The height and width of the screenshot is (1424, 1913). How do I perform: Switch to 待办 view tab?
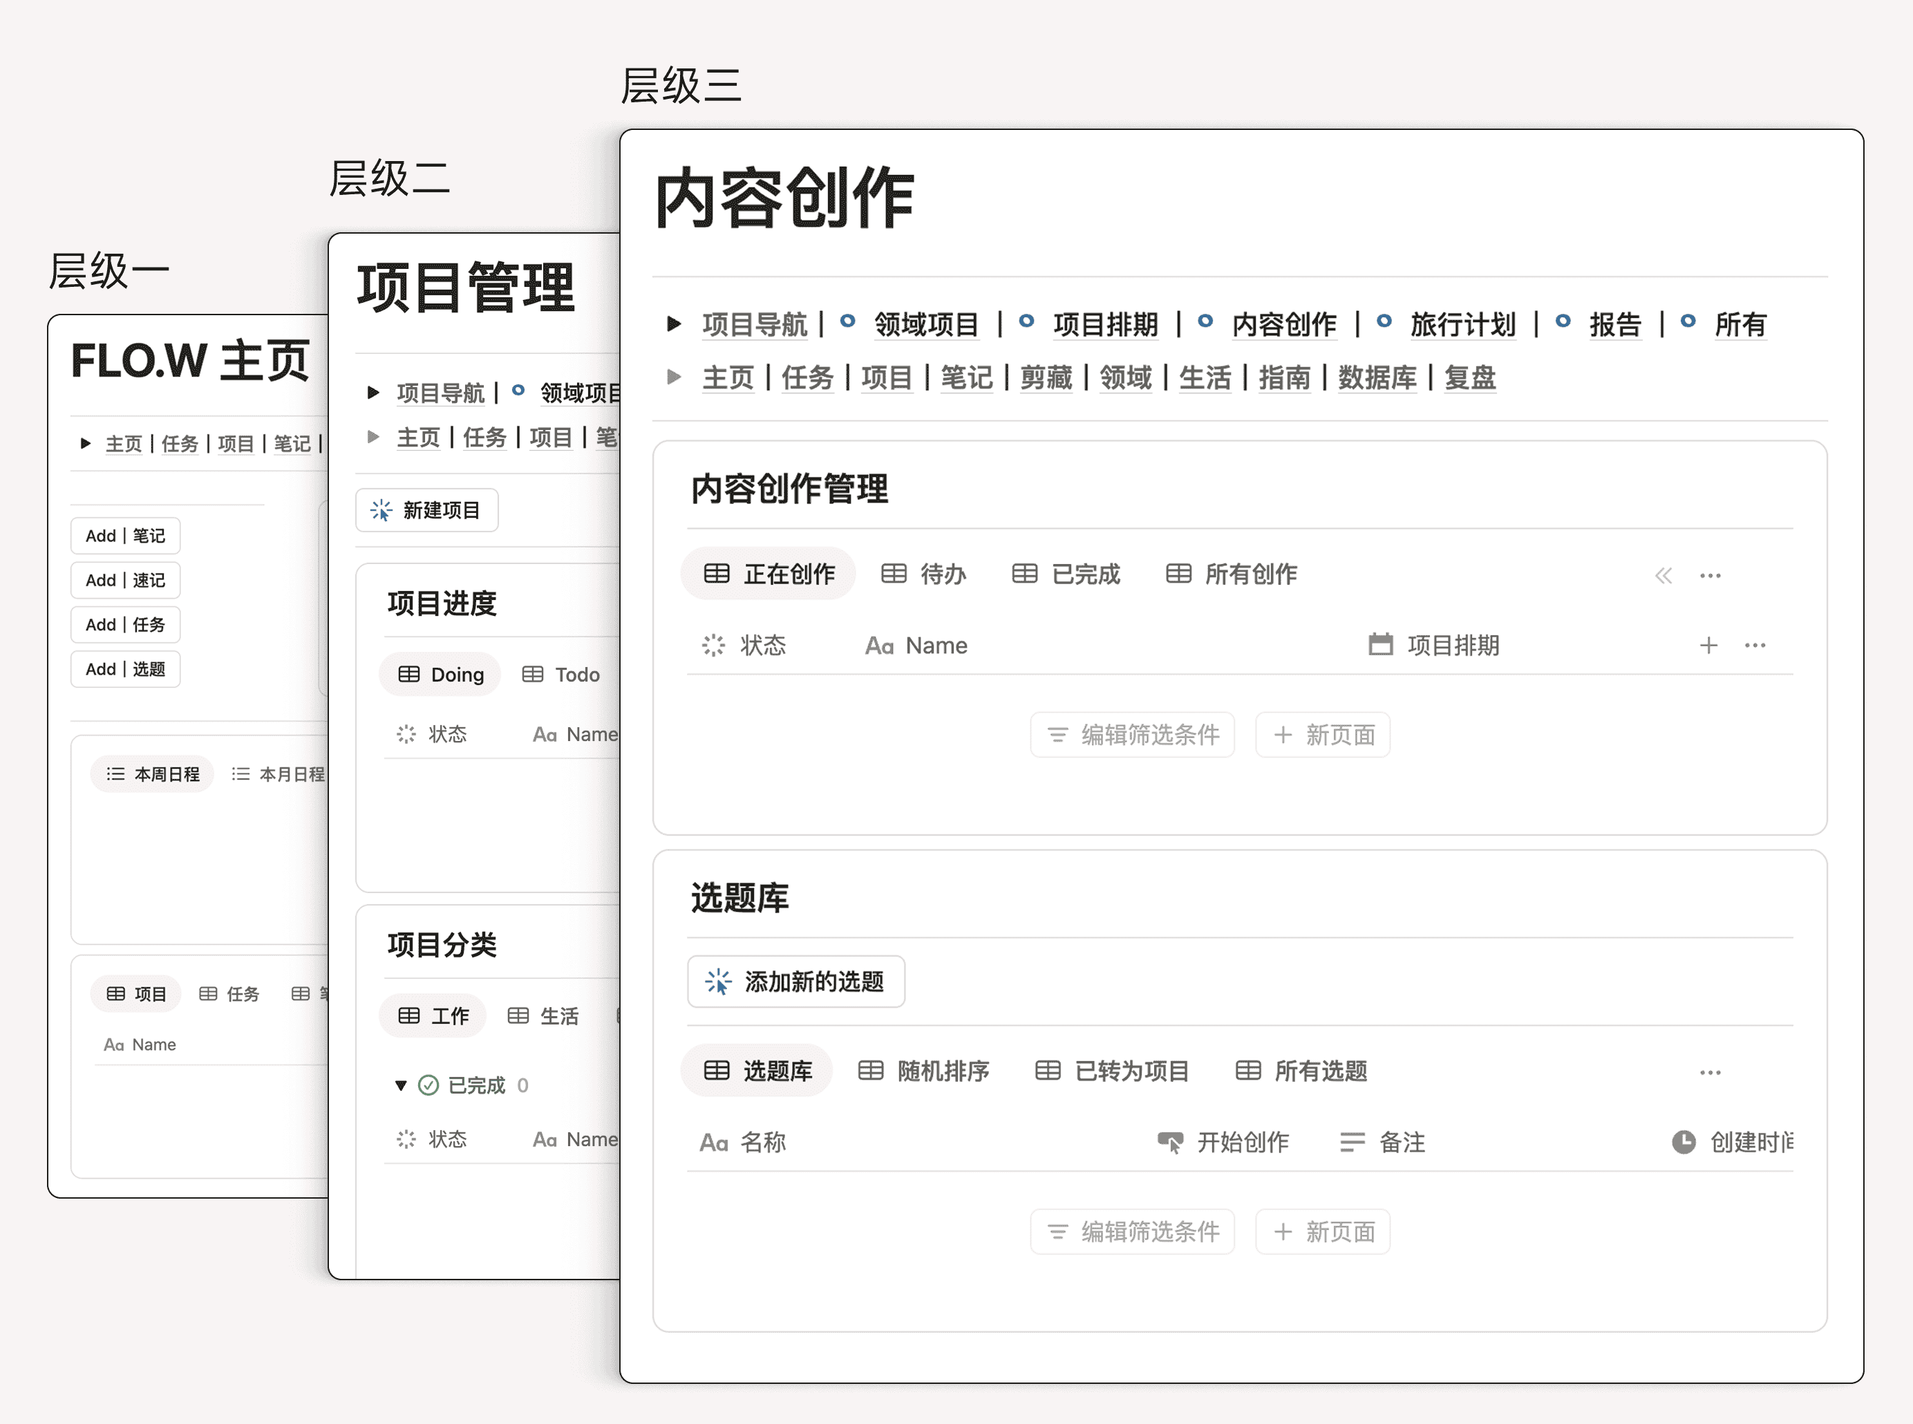point(924,573)
